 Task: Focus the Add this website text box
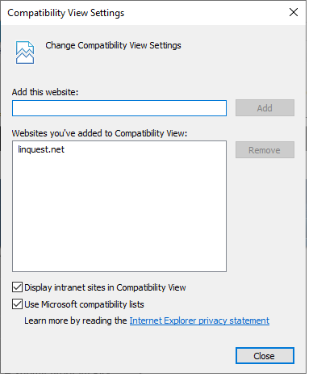pyautogui.click(x=119, y=108)
